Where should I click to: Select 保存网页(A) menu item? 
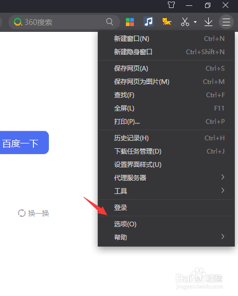pos(166,69)
